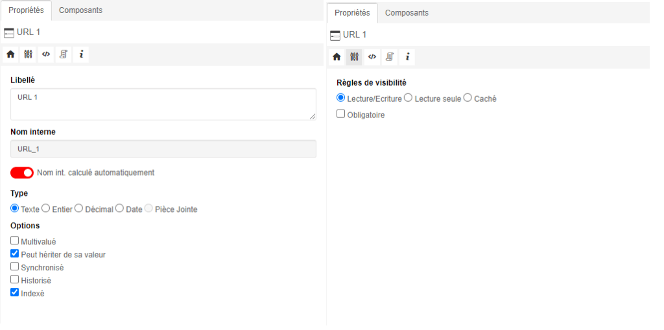Tick the Historisé checkbox
Viewport: 664px width, 330px height.
pos(15,279)
